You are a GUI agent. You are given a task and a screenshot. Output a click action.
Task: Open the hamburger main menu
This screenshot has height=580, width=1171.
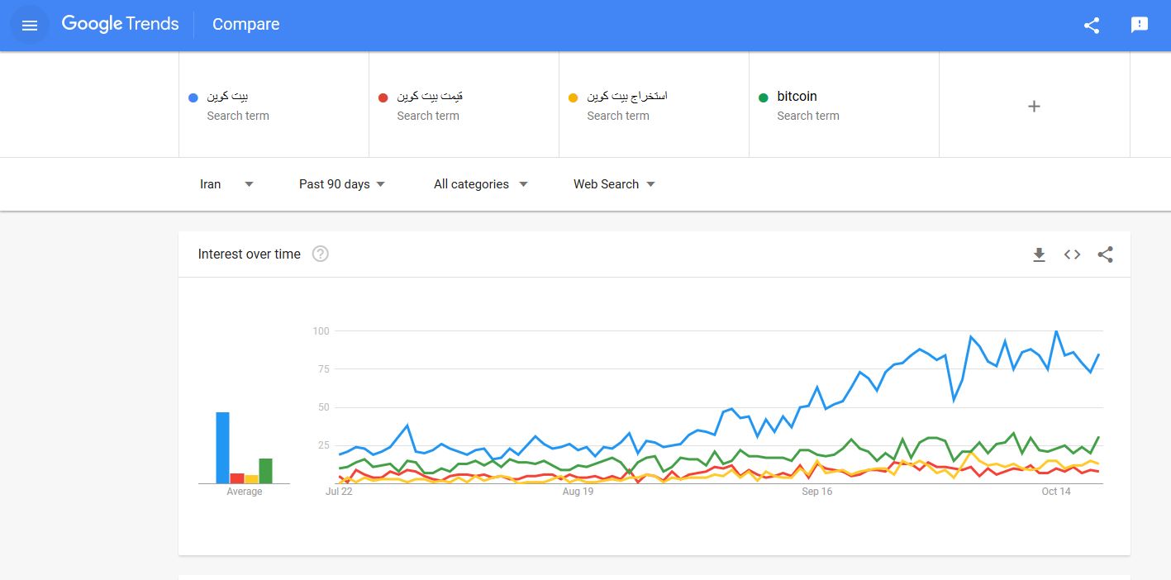click(30, 26)
